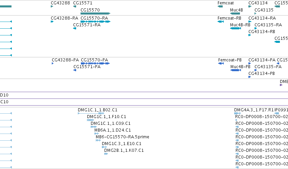The width and height of the screenshot is (288, 169).
Task: Click the DMG1C.1_1.F10.C1 alignment label
Action: (x=107, y=117)
